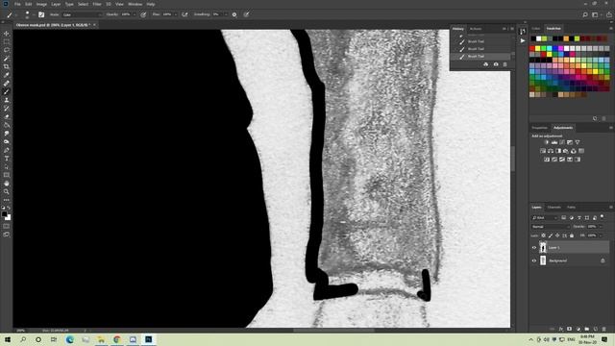The height and width of the screenshot is (346, 615).
Task: Select the Eraser tool
Action: pyautogui.click(x=7, y=117)
